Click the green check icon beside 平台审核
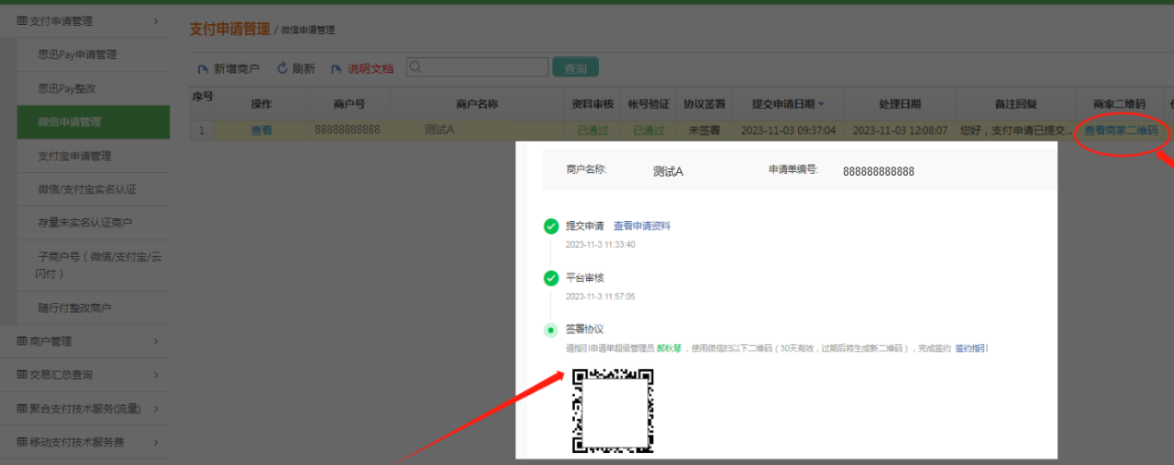The height and width of the screenshot is (465, 1174). pyautogui.click(x=551, y=277)
